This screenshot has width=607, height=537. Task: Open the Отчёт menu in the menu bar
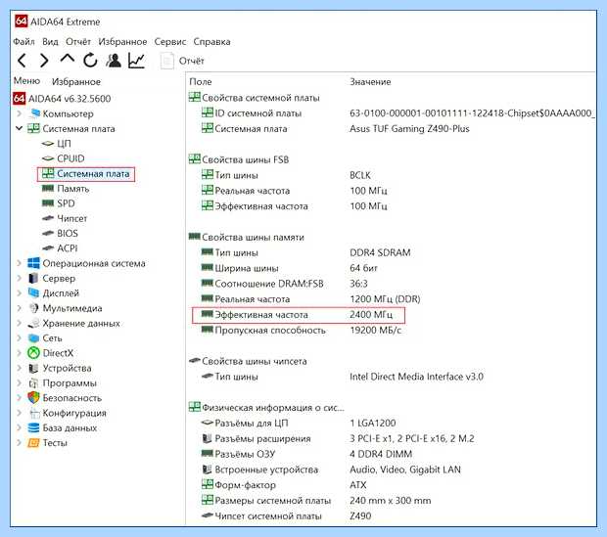coord(78,42)
